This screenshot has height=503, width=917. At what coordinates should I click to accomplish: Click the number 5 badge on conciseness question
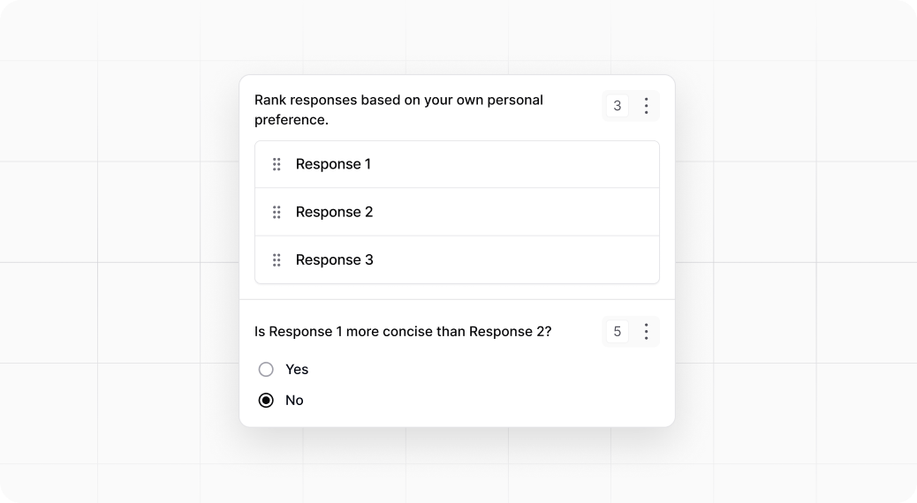coord(618,332)
